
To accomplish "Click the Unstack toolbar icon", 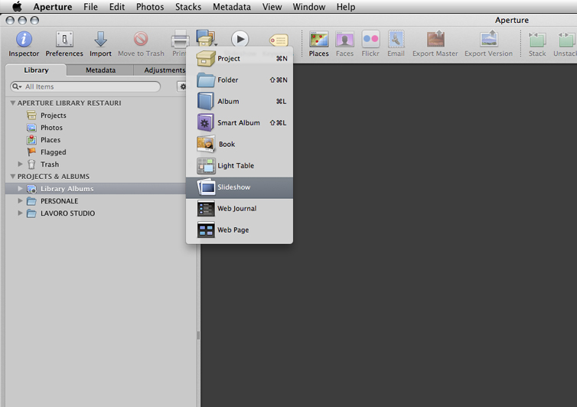I will [567, 39].
